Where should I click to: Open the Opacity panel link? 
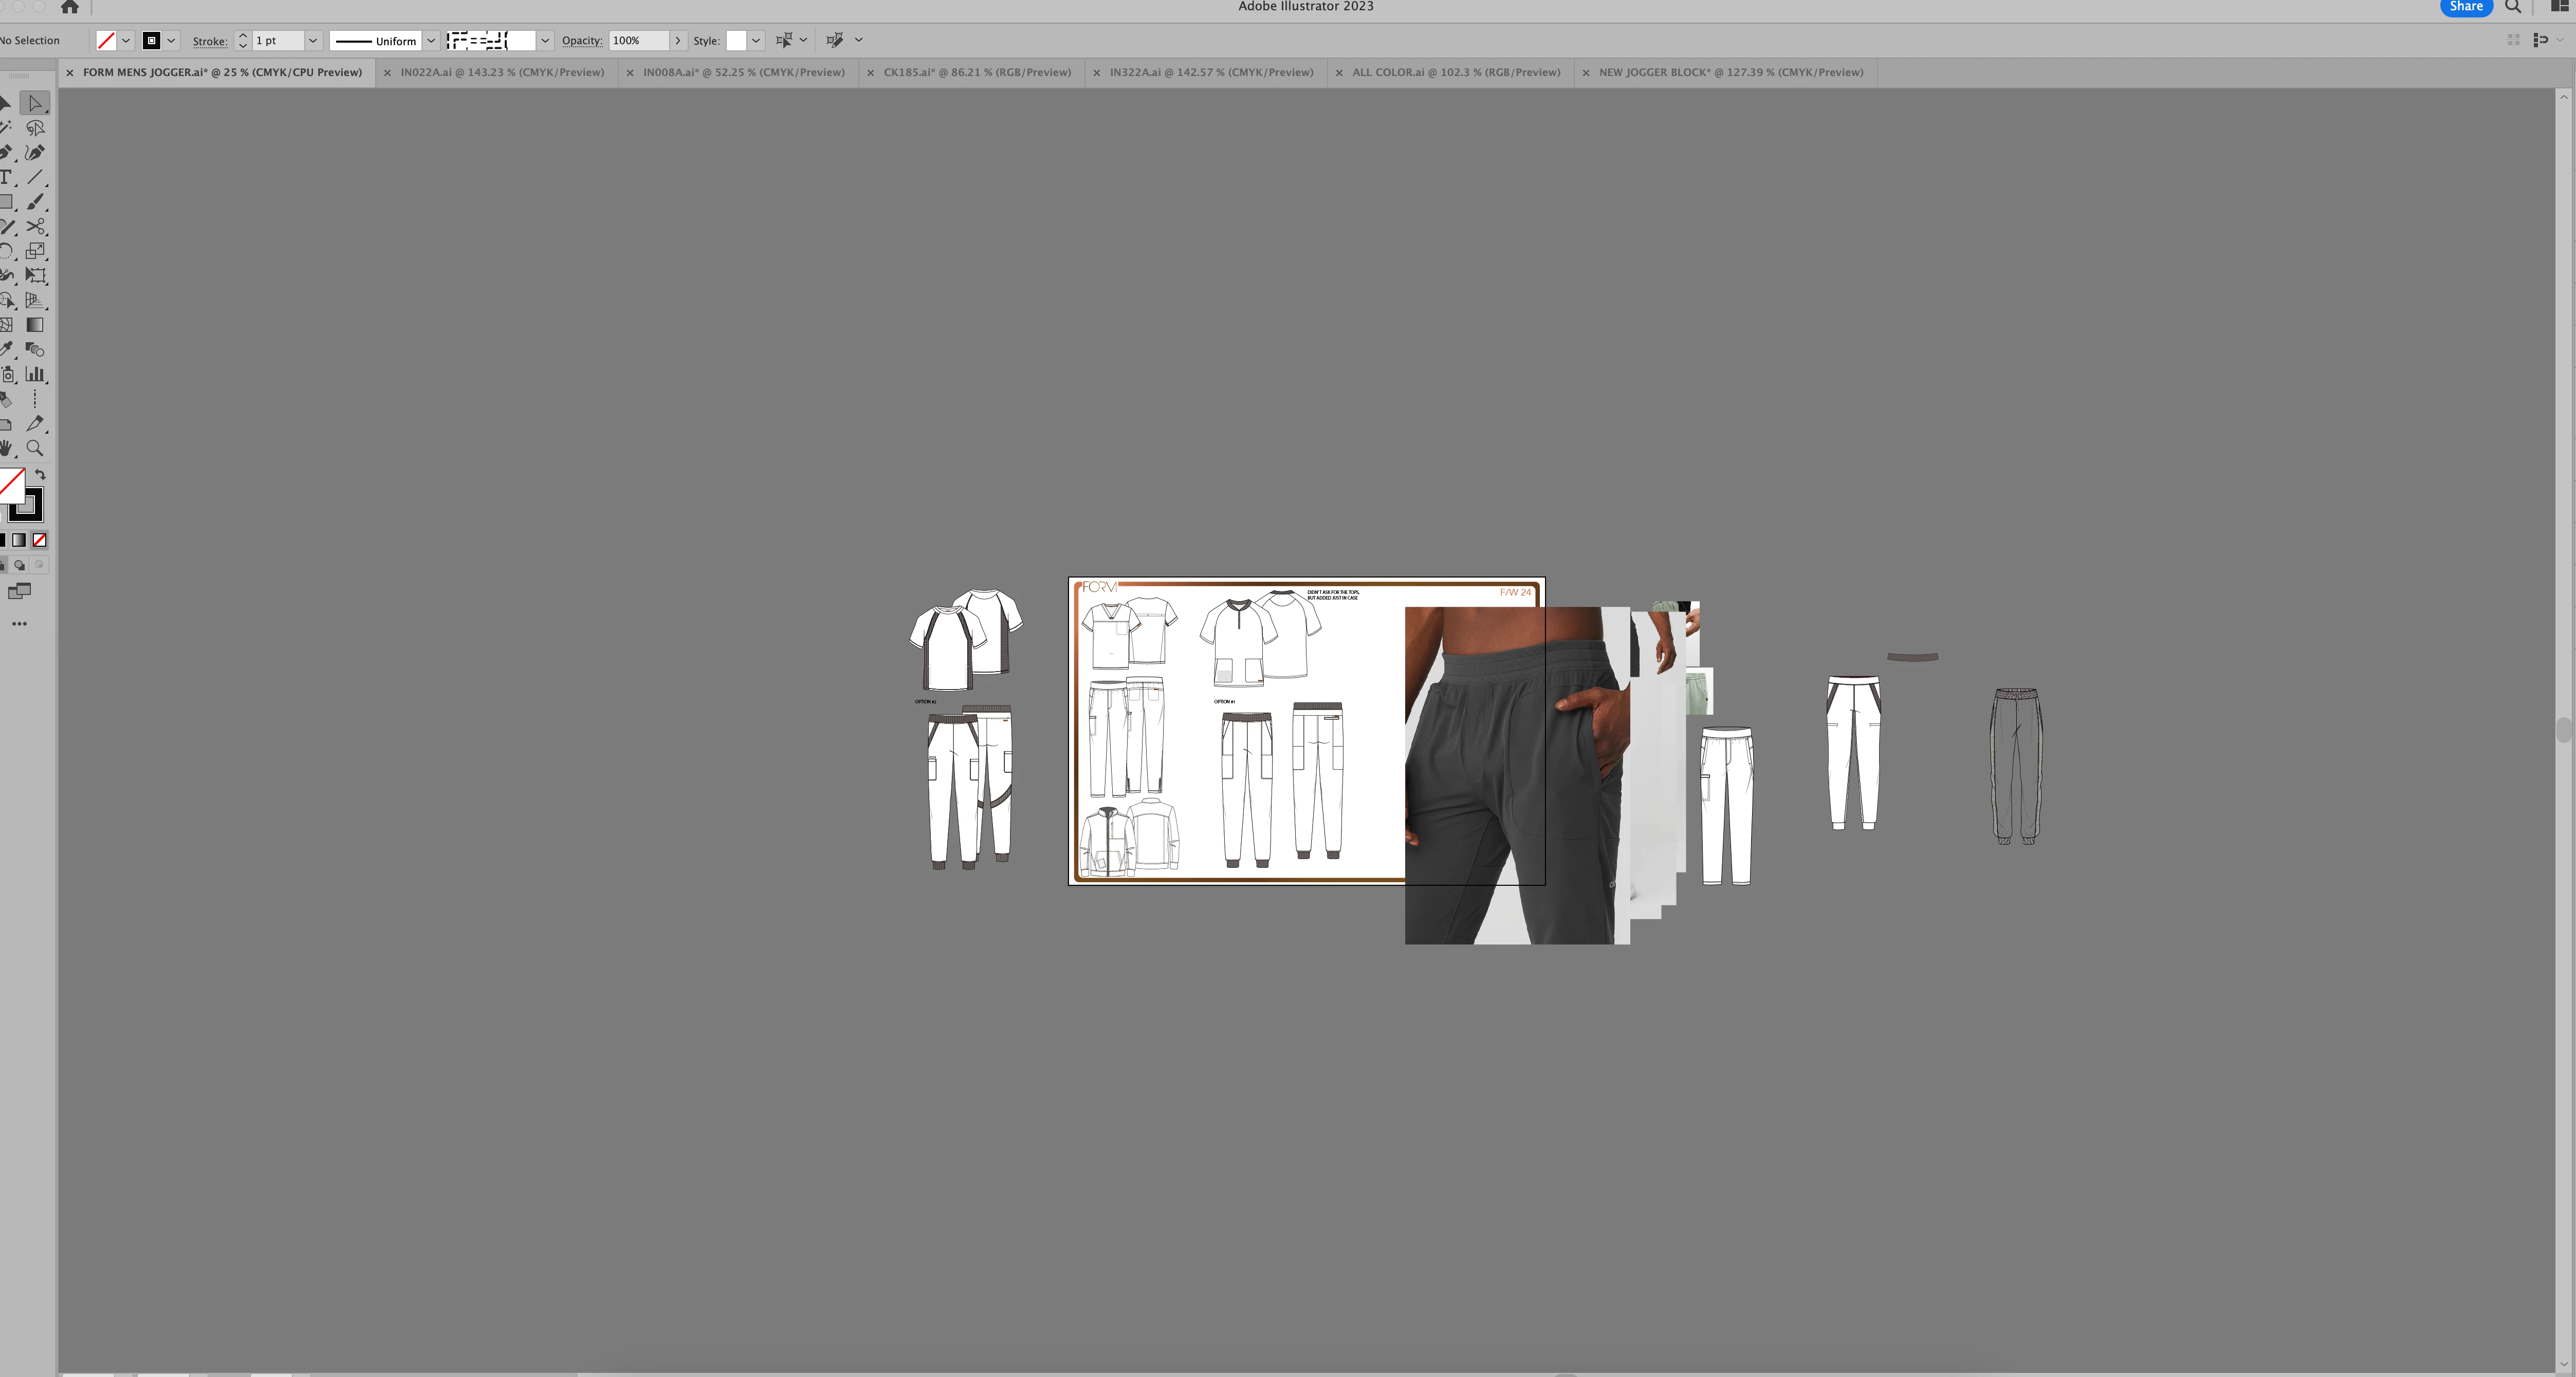coord(581,41)
